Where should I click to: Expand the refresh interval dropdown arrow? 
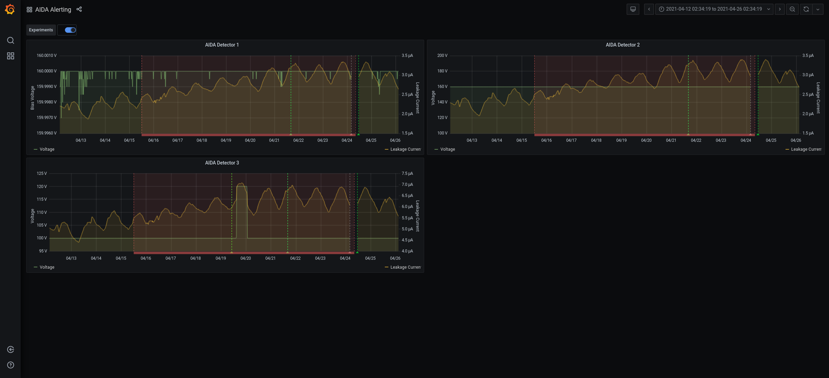tap(818, 9)
